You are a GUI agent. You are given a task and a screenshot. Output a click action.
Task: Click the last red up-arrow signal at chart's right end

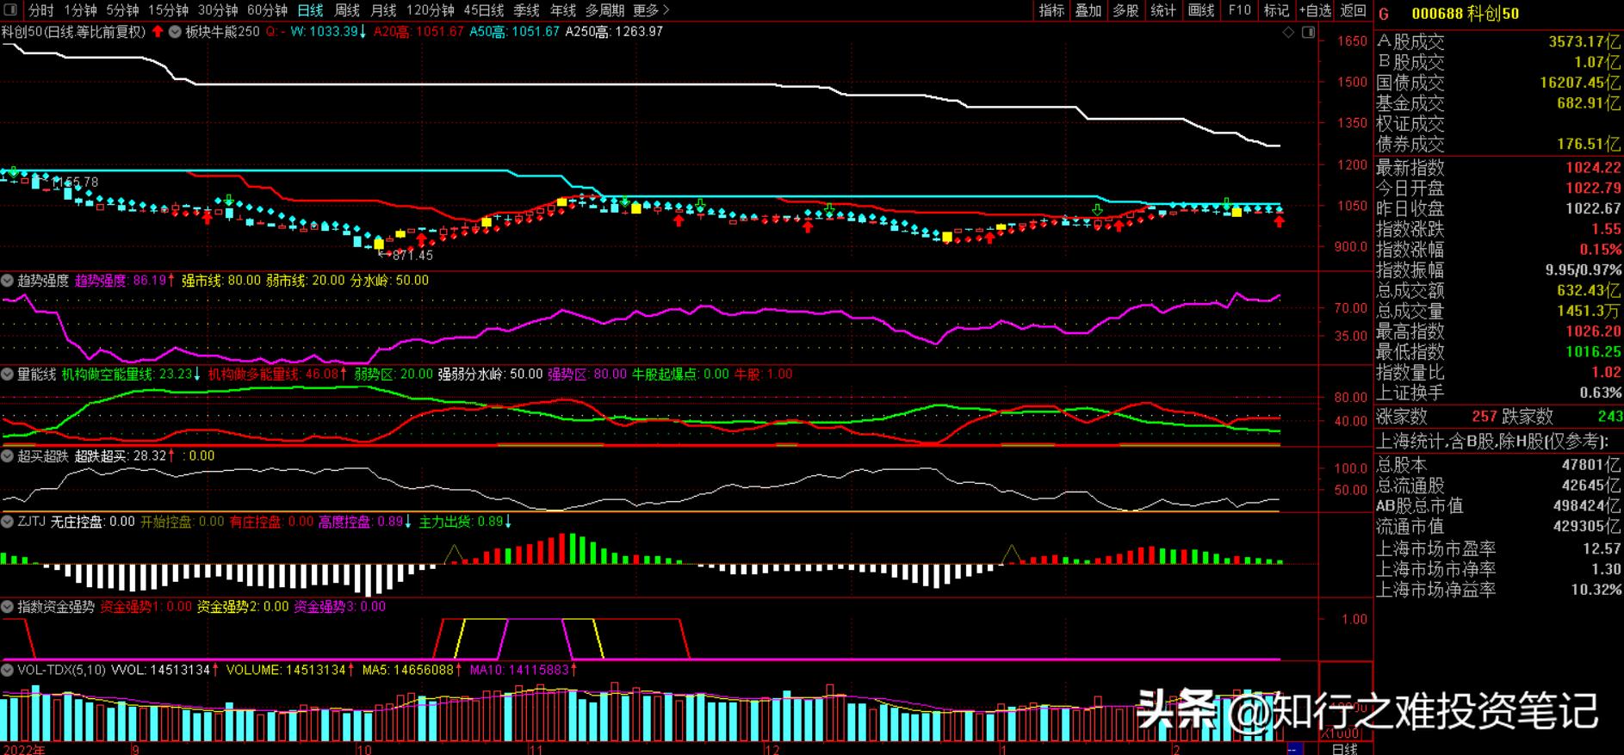(x=1280, y=221)
